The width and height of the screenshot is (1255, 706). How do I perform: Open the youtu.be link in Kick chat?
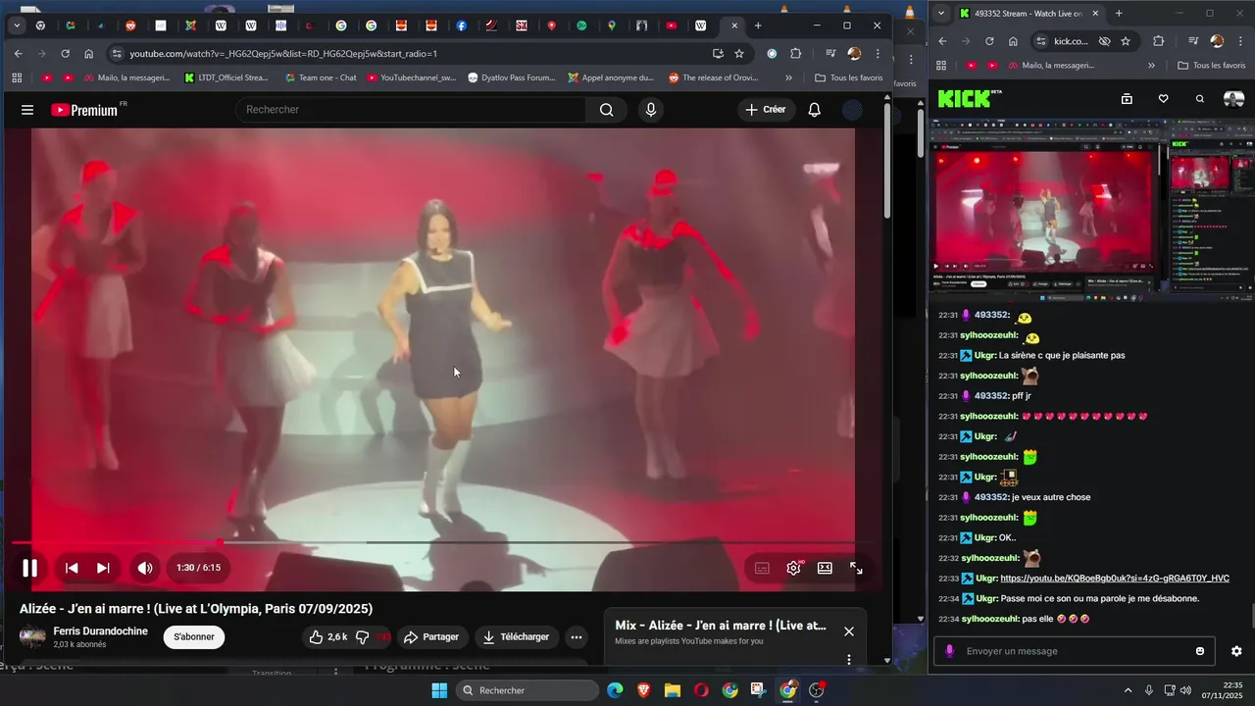pyautogui.click(x=1115, y=579)
